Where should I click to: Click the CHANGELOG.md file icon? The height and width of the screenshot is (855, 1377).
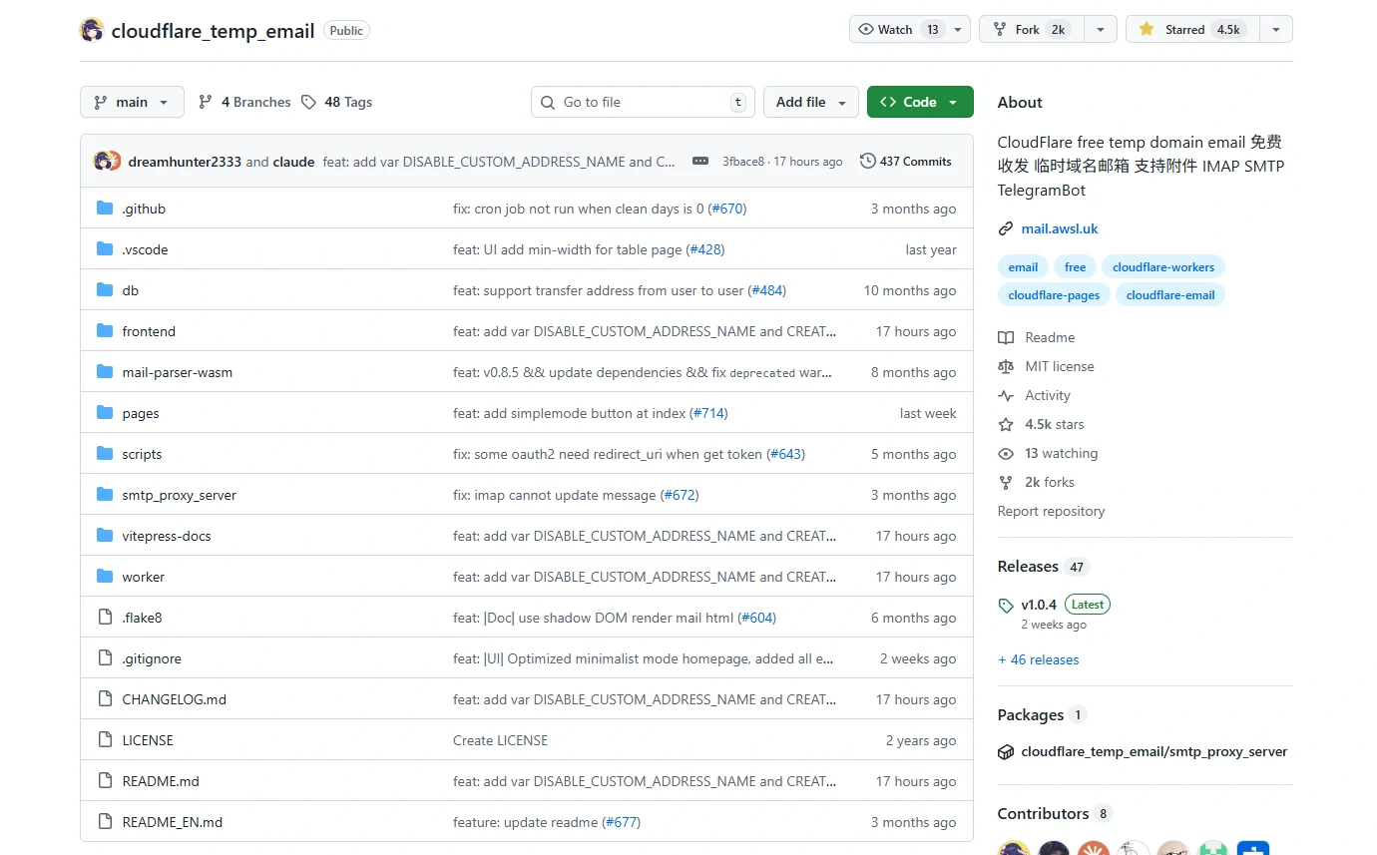point(105,699)
